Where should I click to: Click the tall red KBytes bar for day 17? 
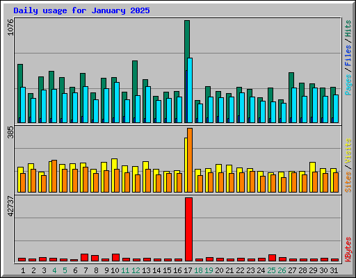188,229
